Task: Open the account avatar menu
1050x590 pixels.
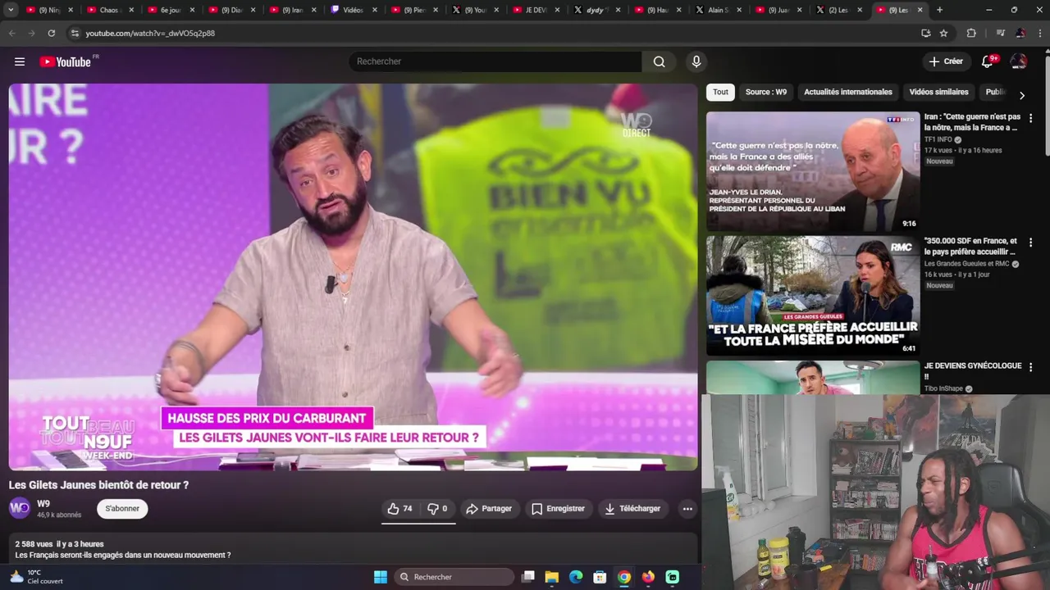Action: [x=1019, y=61]
